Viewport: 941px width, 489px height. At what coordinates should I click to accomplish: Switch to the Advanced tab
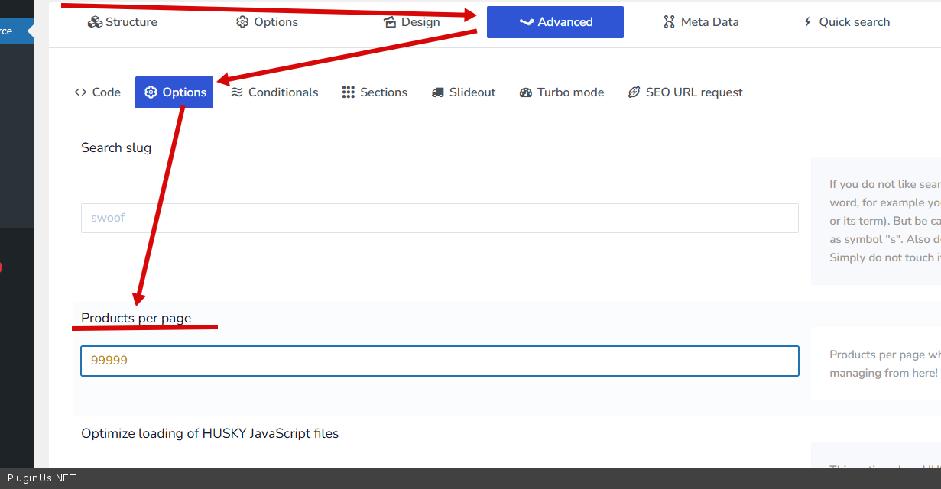tap(555, 22)
